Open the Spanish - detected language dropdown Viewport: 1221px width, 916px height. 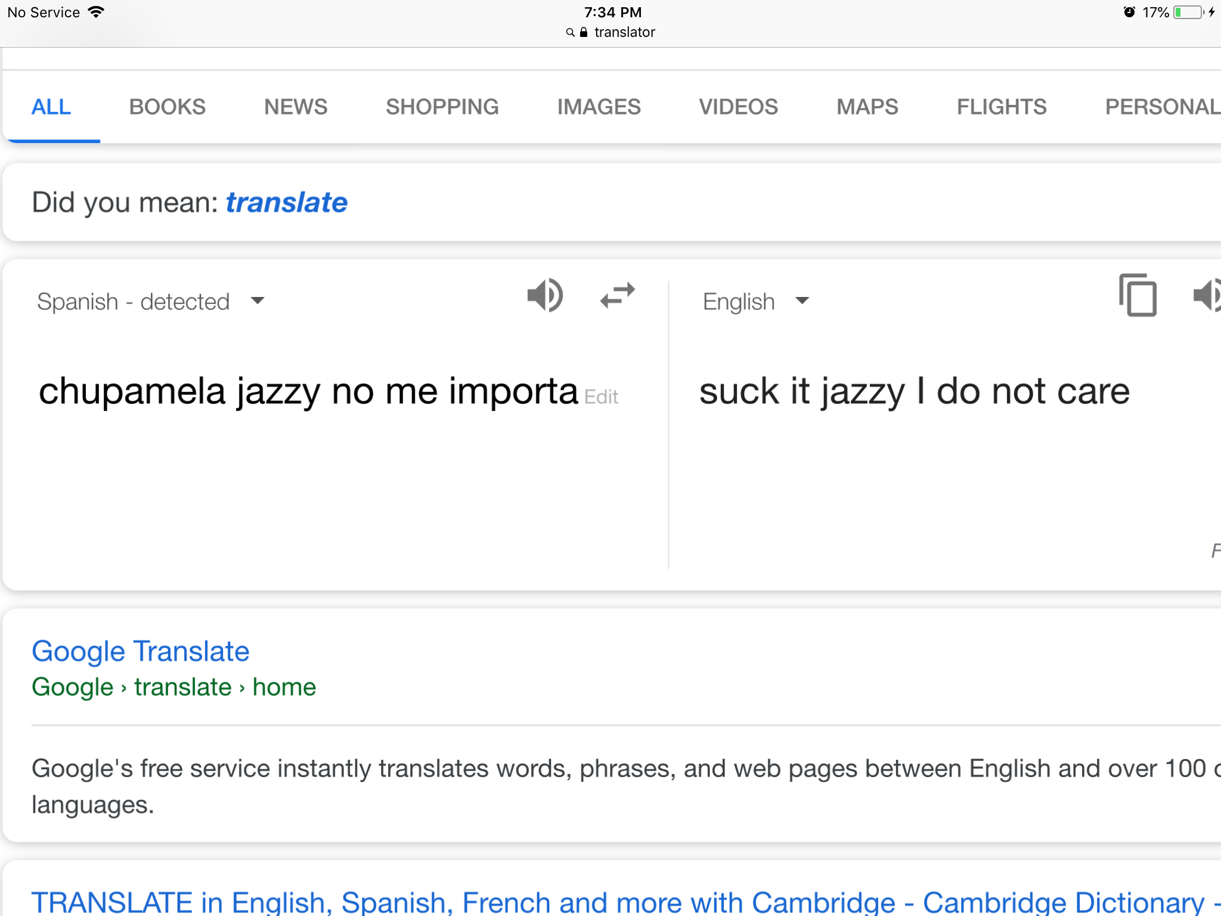151,302
